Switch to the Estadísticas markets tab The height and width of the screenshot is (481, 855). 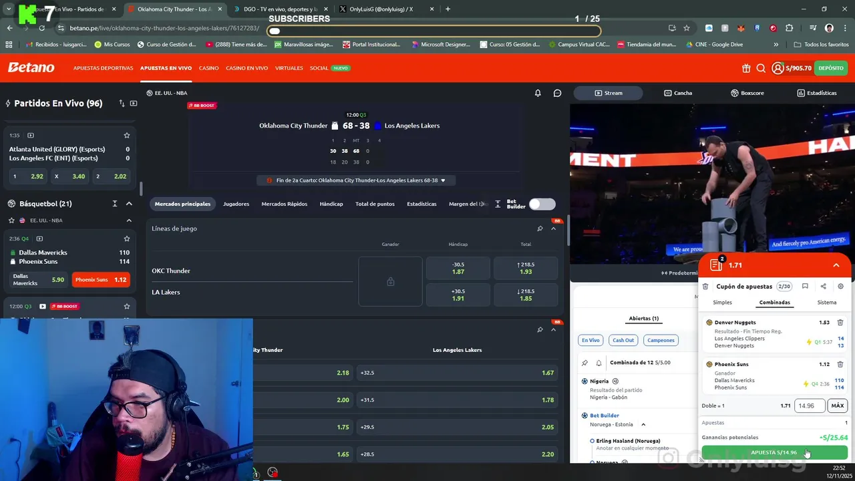pos(421,204)
